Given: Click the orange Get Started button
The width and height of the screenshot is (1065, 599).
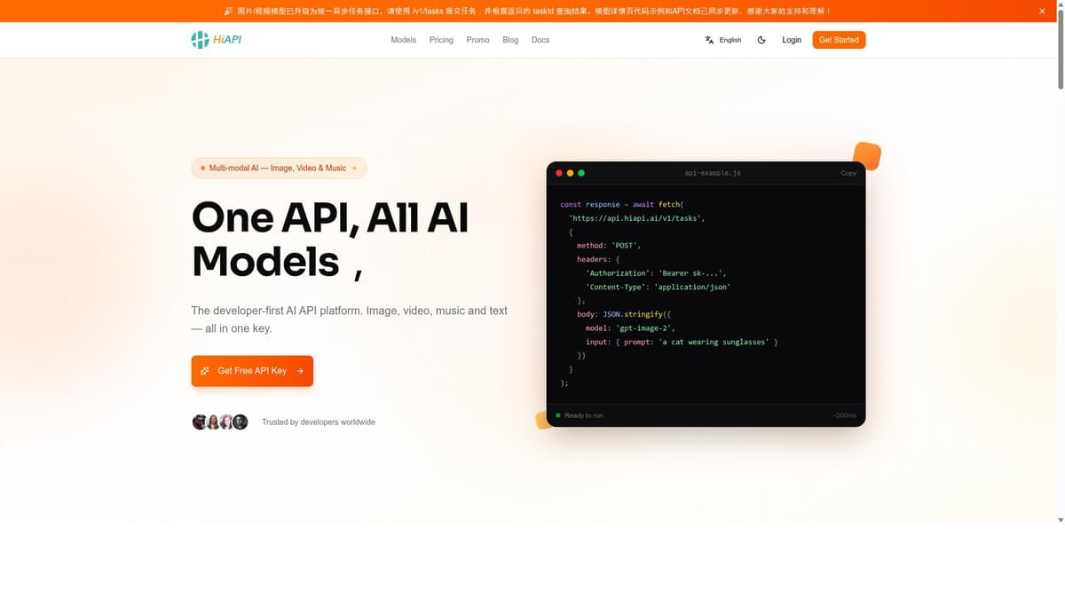Looking at the screenshot, I should point(839,40).
